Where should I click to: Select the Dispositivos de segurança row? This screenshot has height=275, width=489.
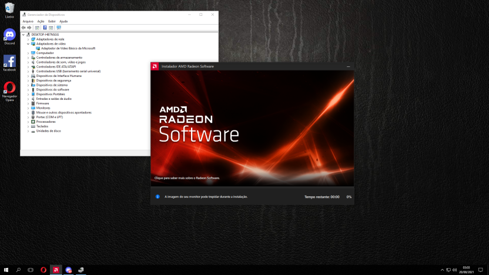click(x=53, y=81)
